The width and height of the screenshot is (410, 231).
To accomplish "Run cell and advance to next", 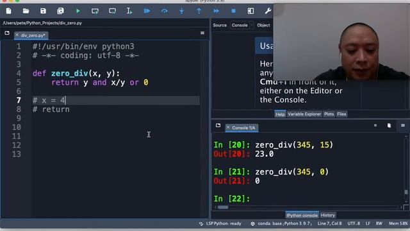I will (x=113, y=11).
